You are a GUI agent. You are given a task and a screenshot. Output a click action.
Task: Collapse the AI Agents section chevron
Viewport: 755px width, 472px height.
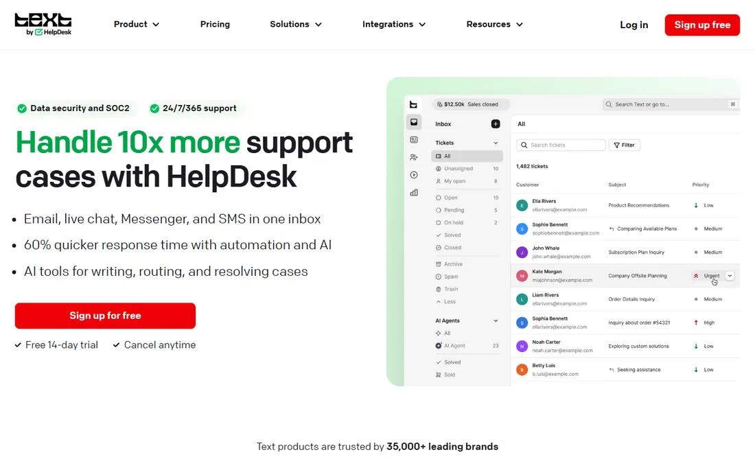click(496, 321)
